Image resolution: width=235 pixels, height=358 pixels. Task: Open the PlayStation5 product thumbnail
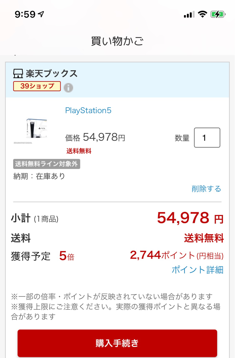click(x=31, y=130)
